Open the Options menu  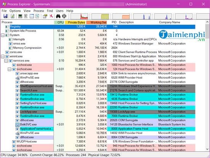(x=15, y=11)
